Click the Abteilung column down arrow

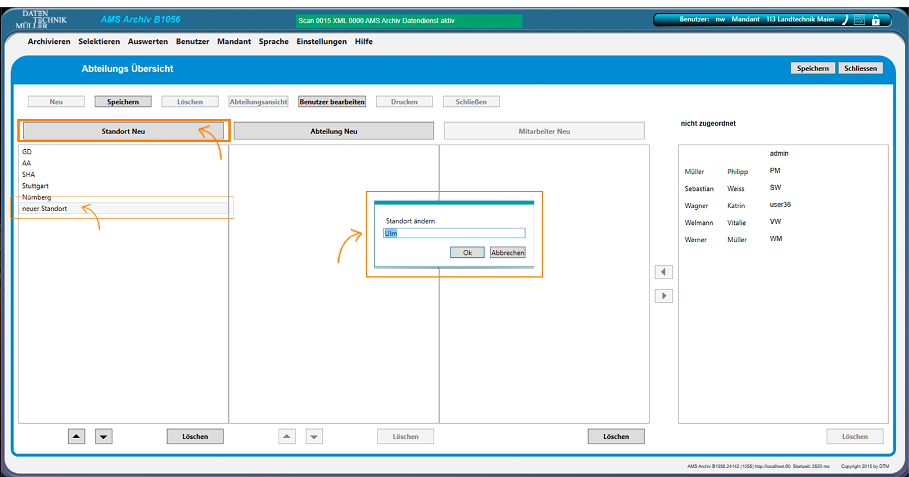[314, 437]
